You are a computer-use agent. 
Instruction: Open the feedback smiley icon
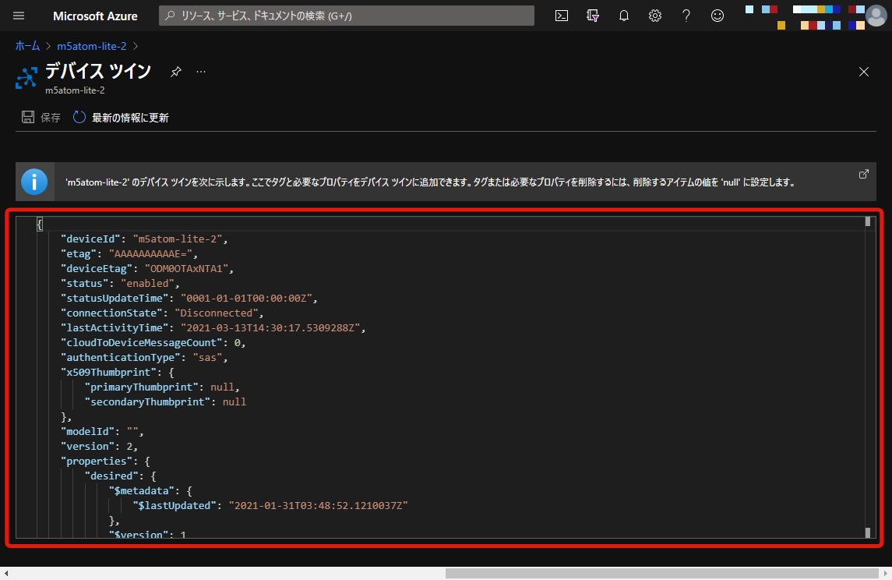[x=717, y=16]
